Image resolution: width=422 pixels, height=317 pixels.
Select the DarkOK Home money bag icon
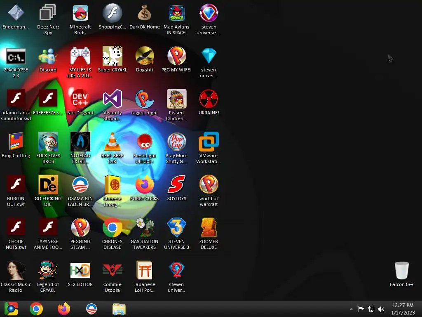click(145, 13)
